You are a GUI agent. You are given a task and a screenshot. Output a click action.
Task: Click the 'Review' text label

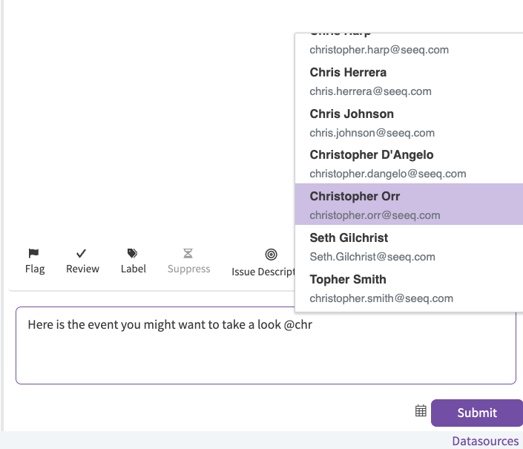(x=82, y=269)
